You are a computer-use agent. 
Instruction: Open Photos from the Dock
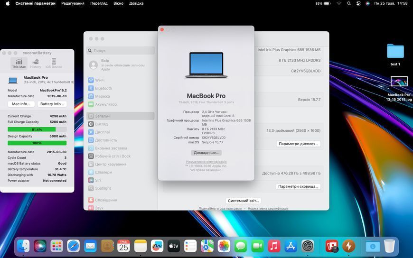pos(224,247)
